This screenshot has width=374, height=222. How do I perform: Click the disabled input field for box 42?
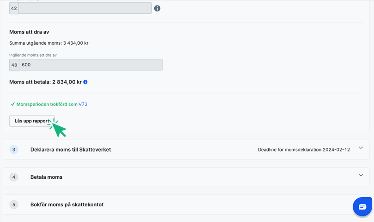[x=85, y=8]
